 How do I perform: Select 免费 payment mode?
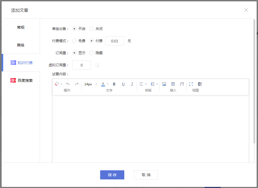point(74,41)
